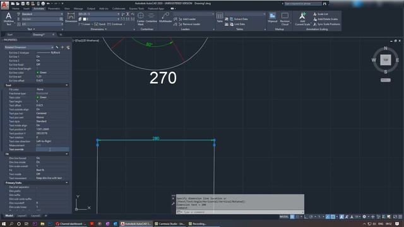Screen dimensions: 404x227
Task: Toggle the MODEL space button in status bar
Action: click(x=284, y=217)
